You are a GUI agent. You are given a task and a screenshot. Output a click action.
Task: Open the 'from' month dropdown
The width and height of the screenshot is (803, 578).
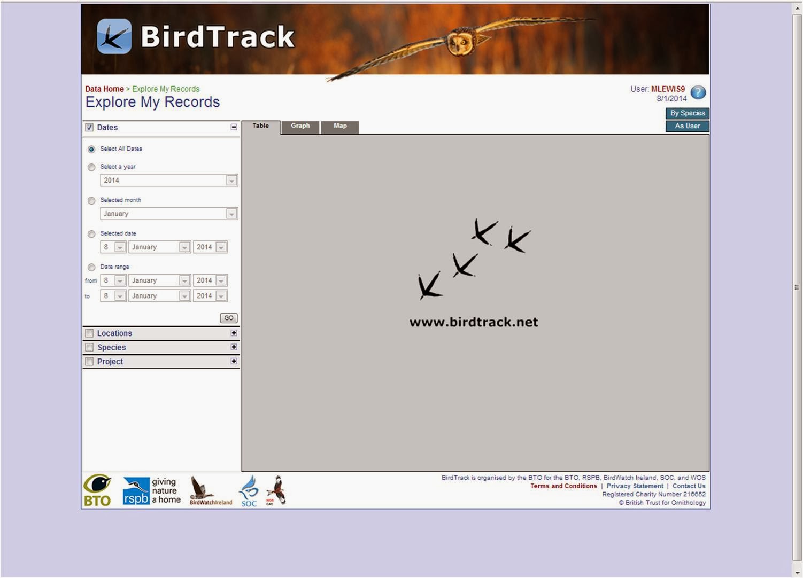tap(160, 280)
